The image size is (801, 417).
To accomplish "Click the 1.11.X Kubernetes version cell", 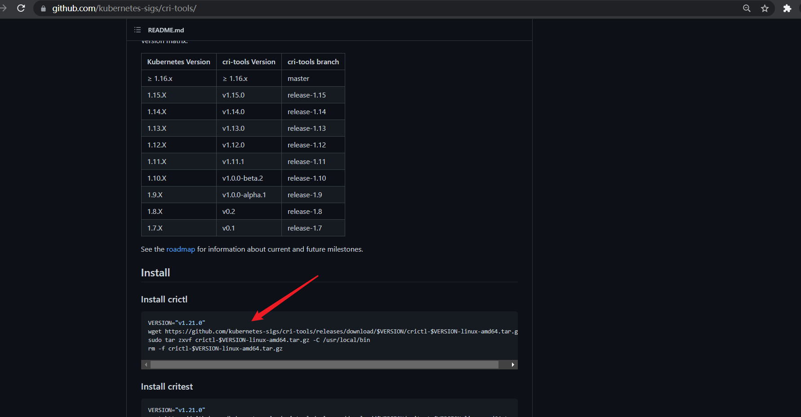I will [x=179, y=161].
